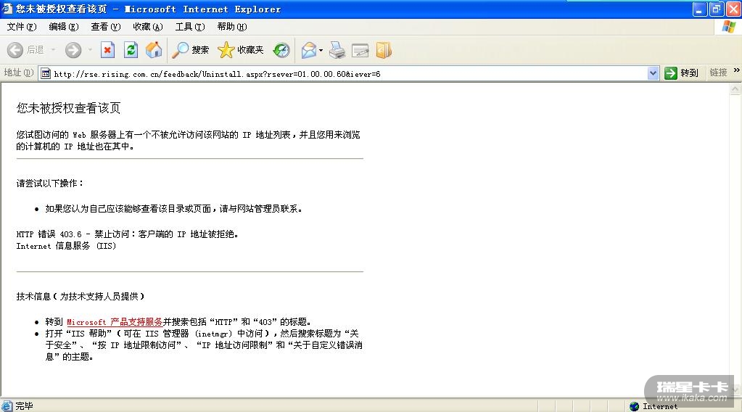This screenshot has width=742, height=412.
Task: Open the back history dropdown arrow
Action: point(53,49)
